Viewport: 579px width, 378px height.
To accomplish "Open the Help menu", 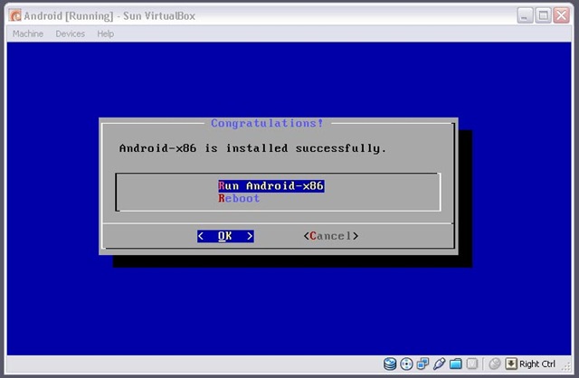I will (106, 33).
